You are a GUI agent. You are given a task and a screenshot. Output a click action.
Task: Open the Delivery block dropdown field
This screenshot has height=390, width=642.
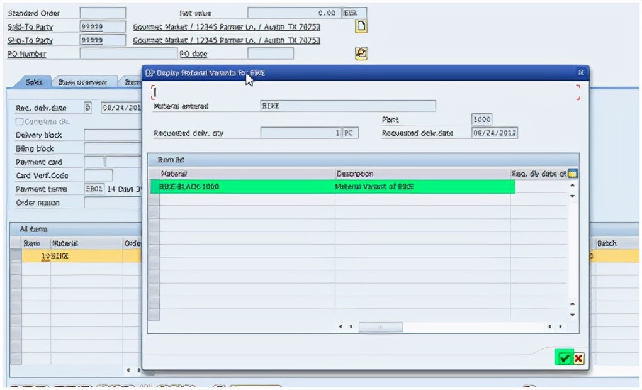point(112,135)
